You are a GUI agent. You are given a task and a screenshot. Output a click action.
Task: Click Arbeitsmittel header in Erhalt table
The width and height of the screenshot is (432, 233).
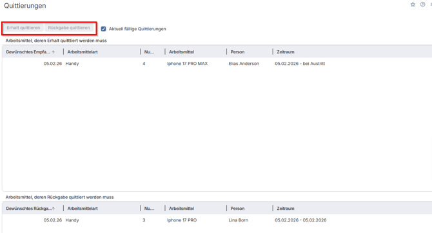pos(181,51)
